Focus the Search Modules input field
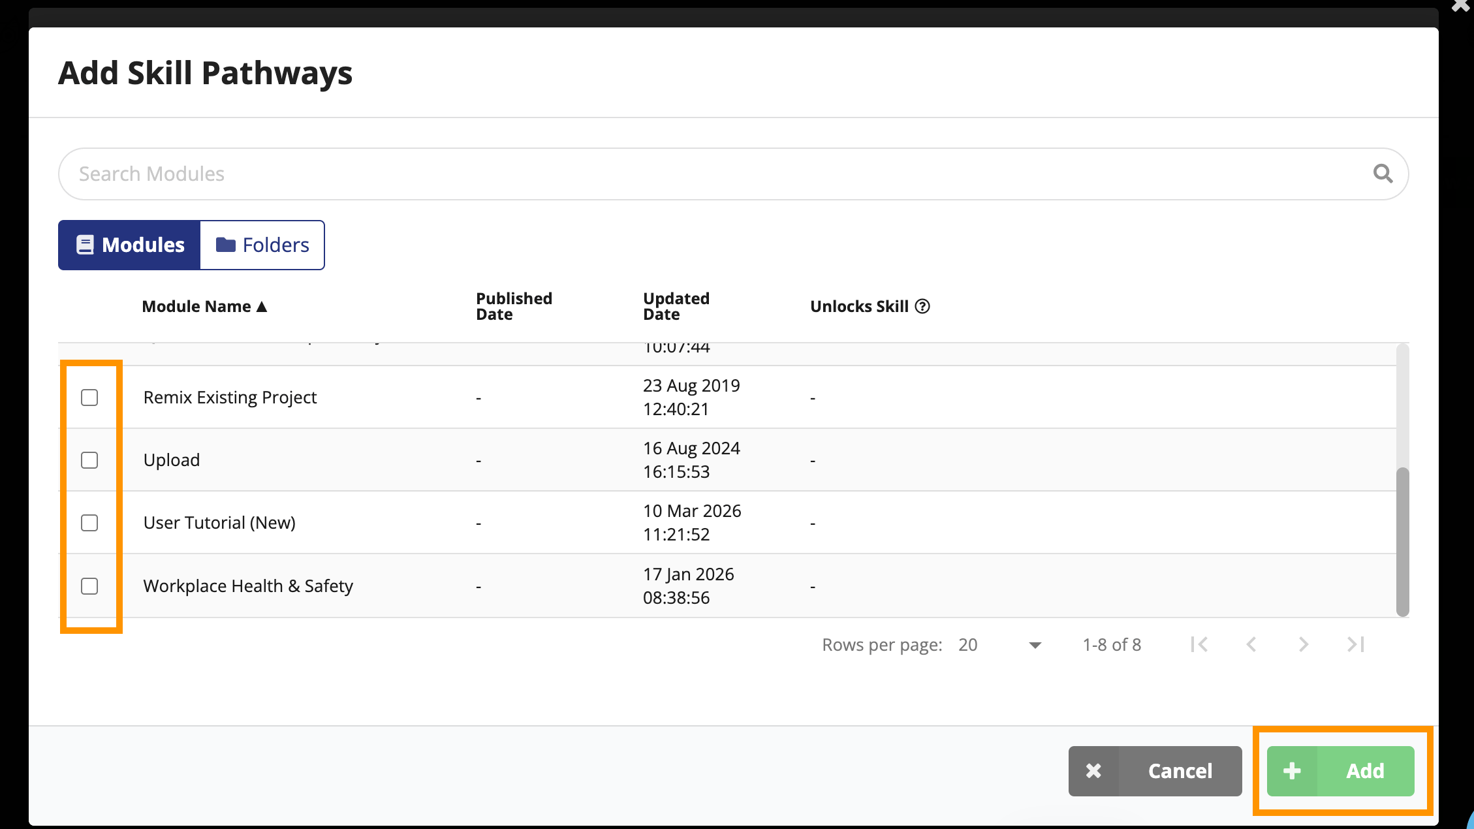This screenshot has height=829, width=1474. click(733, 174)
